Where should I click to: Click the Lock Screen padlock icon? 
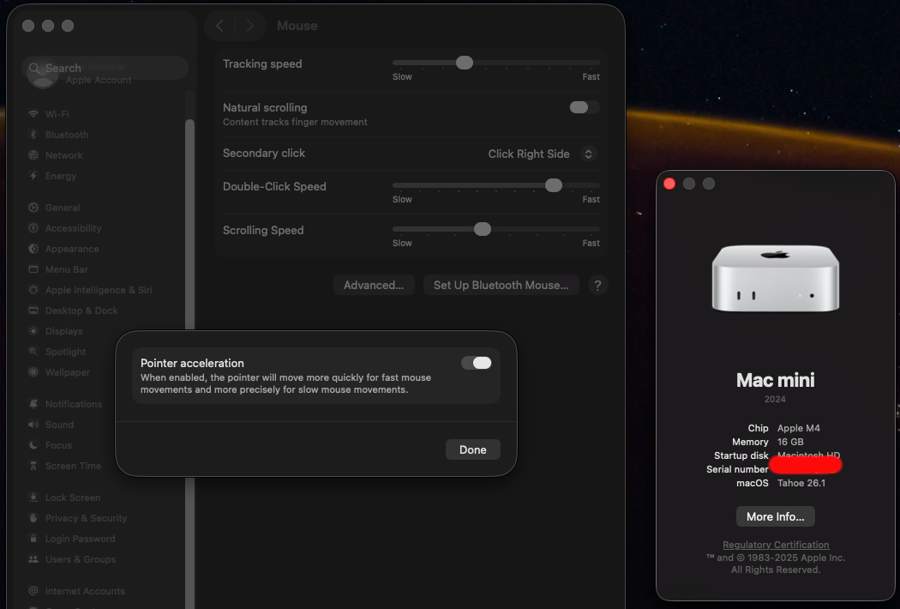(33, 497)
